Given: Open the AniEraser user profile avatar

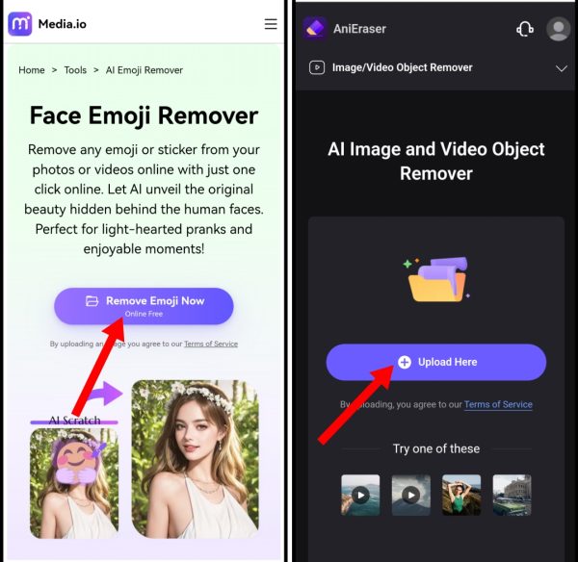Looking at the screenshot, I should click(559, 29).
